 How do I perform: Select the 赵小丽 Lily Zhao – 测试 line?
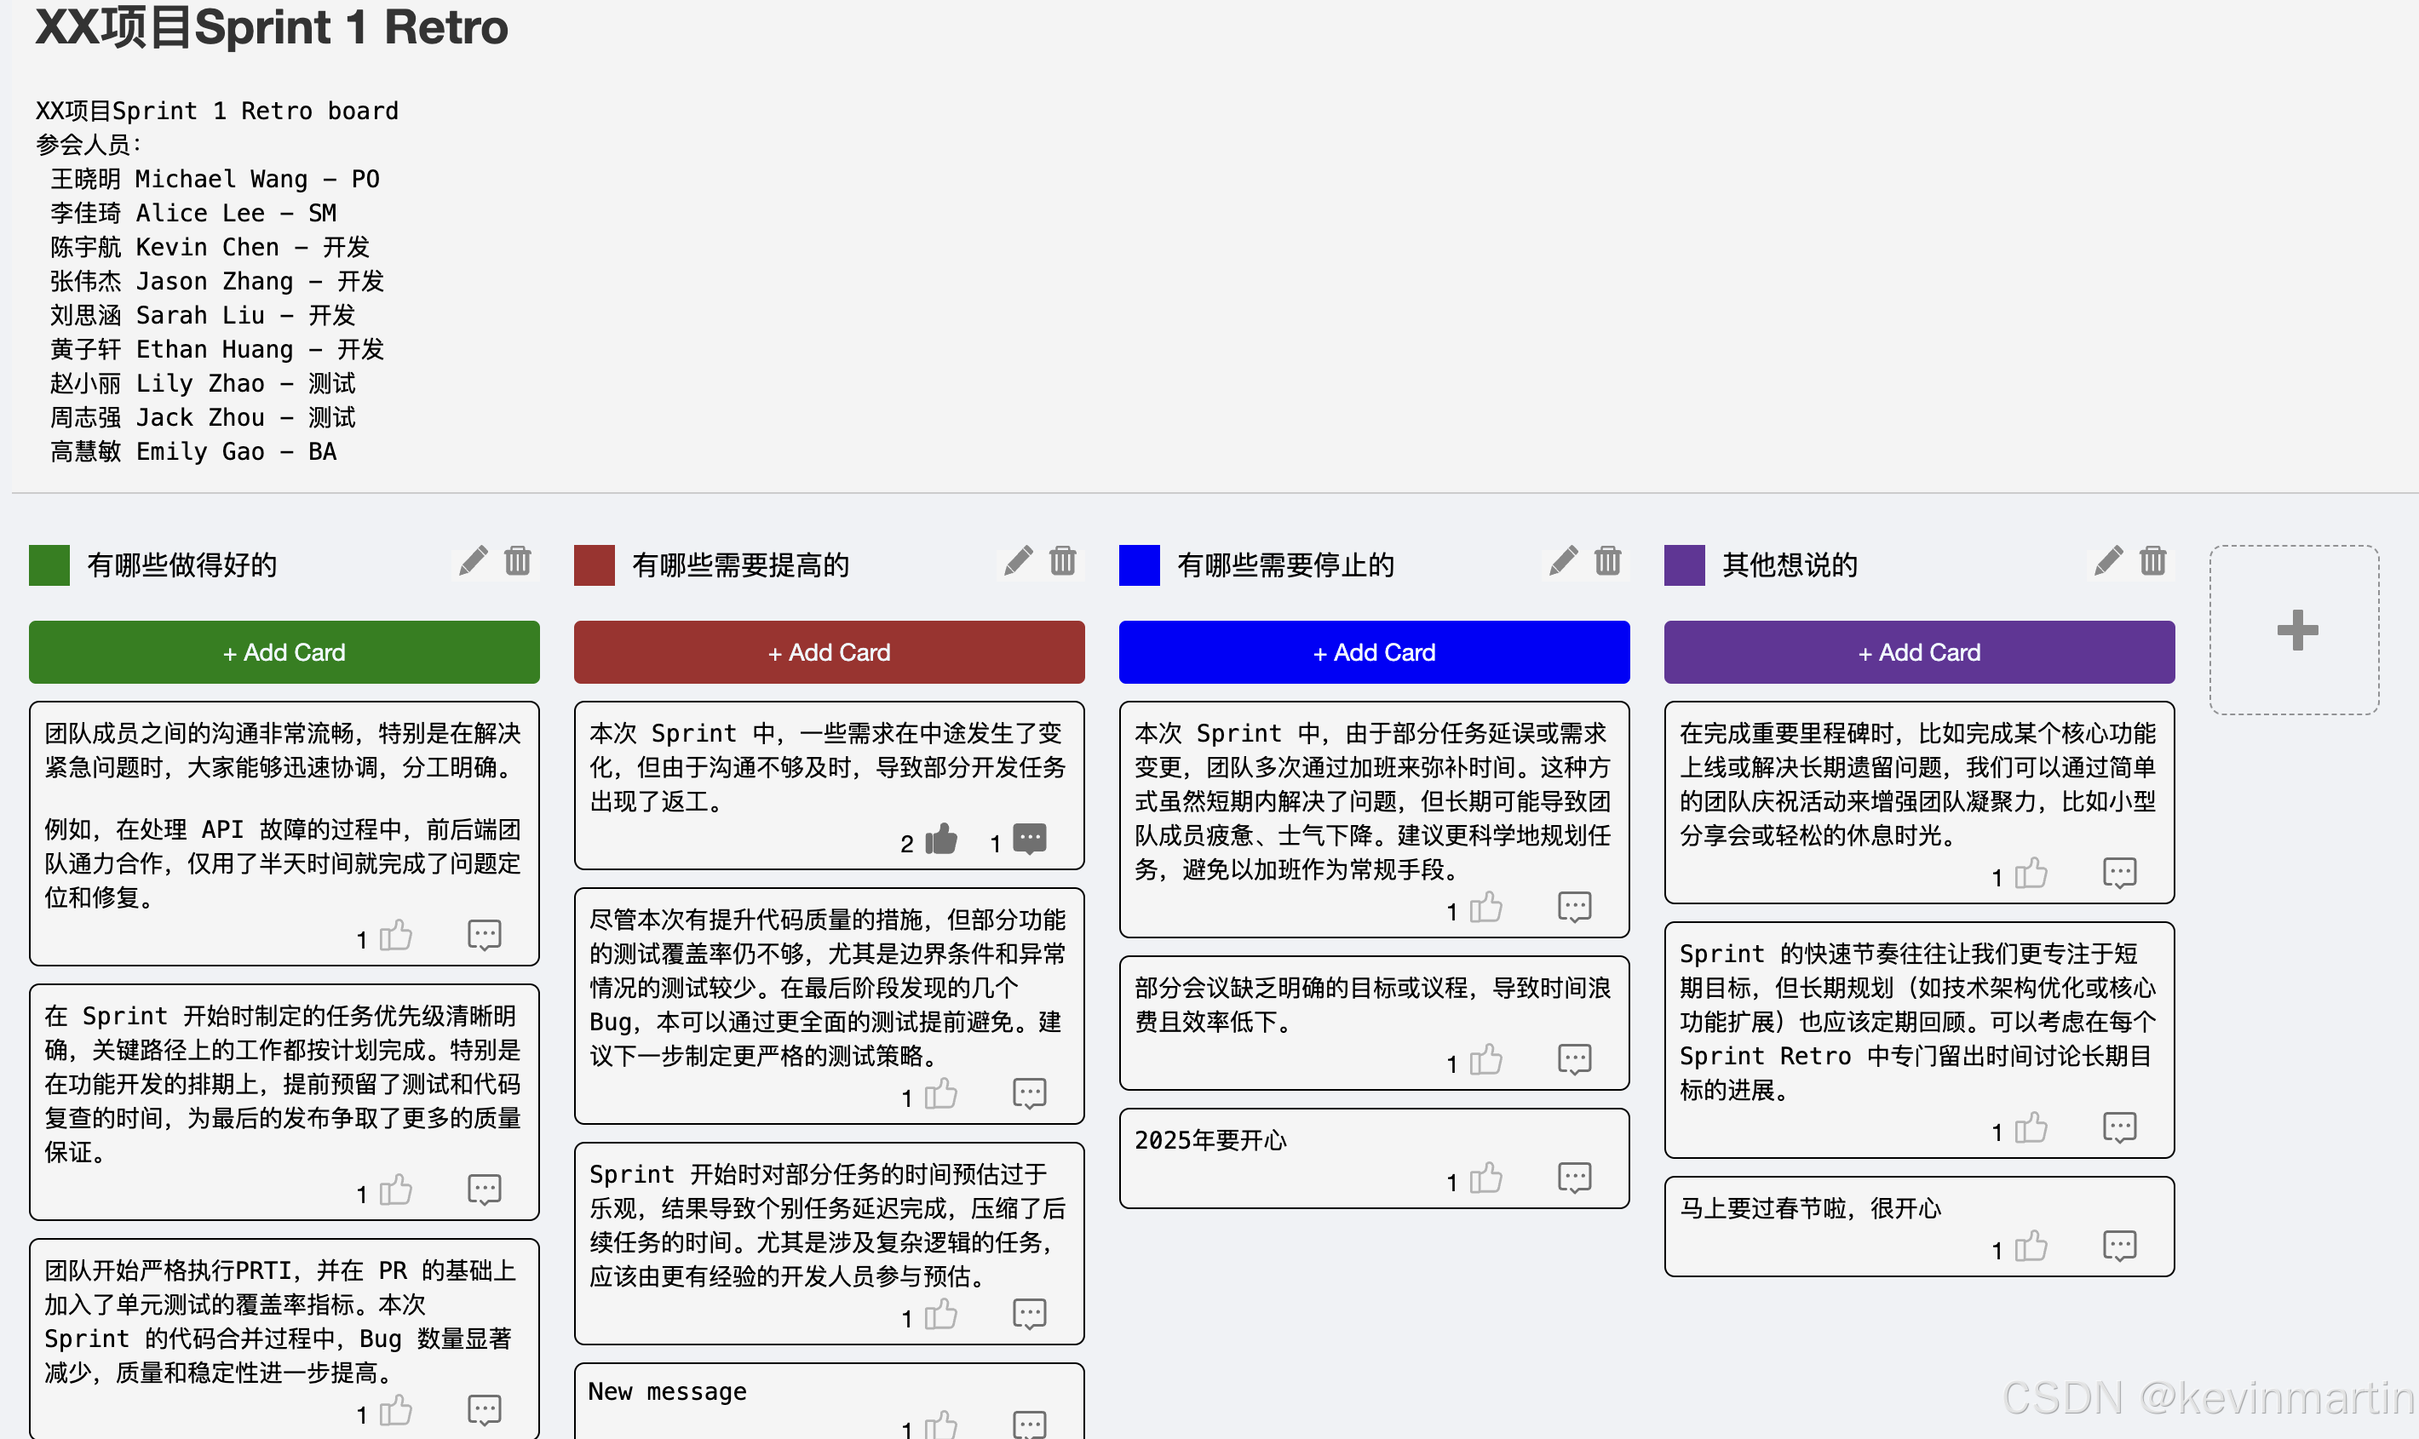[x=204, y=384]
